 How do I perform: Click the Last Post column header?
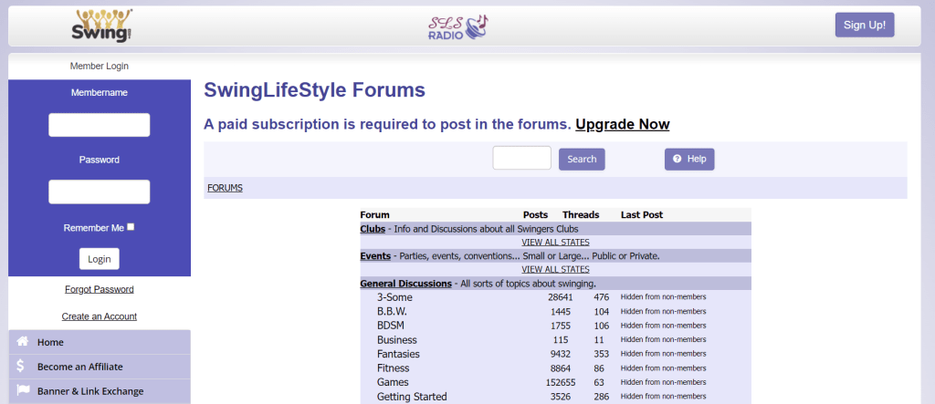click(x=642, y=215)
